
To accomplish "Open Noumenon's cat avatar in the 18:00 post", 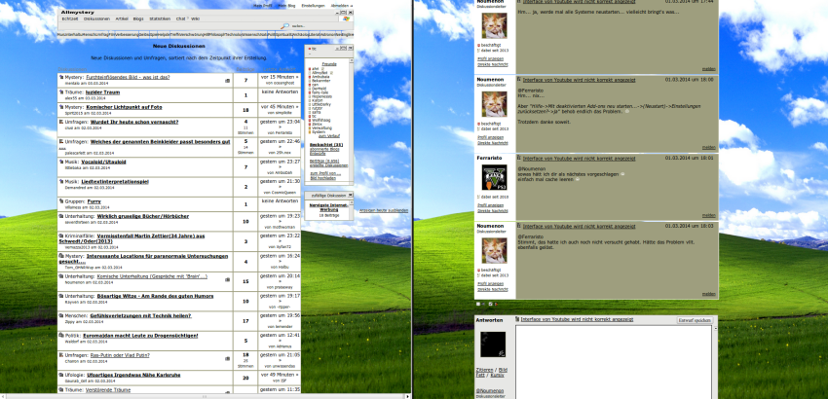I will pyautogui.click(x=494, y=104).
